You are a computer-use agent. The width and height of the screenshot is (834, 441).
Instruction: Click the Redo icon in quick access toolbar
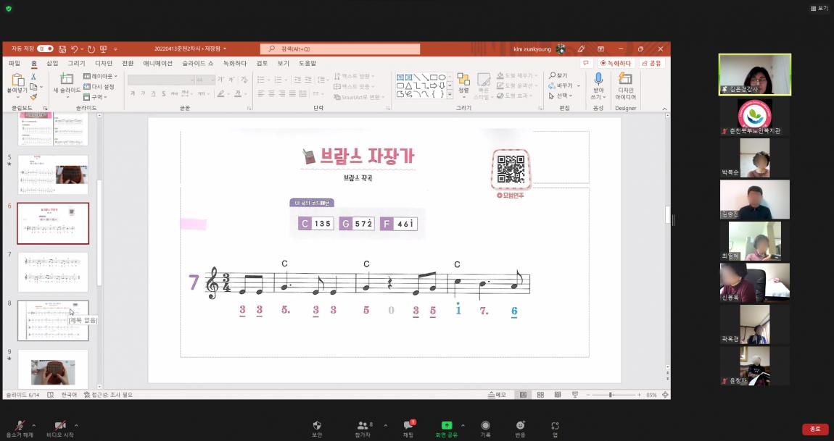click(x=91, y=49)
